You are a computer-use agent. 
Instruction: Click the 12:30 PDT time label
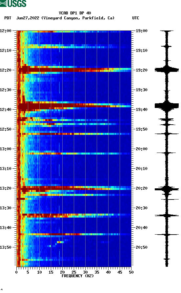tap(6, 90)
